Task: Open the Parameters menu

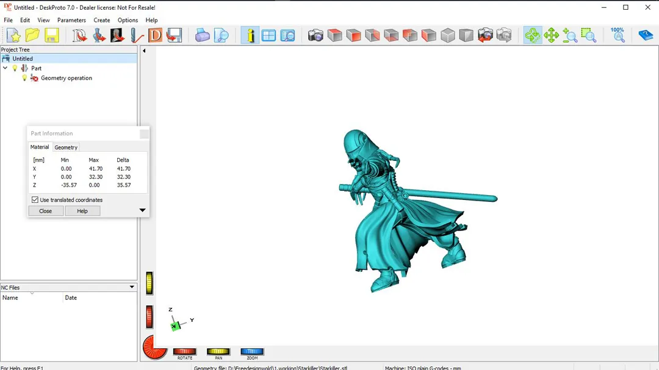Action: pos(71,20)
